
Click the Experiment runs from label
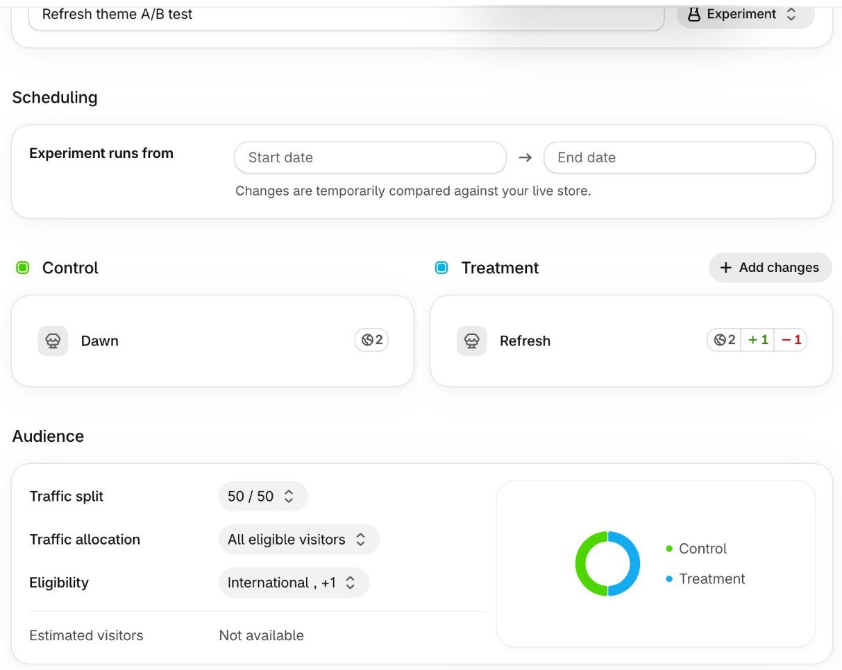[101, 153]
